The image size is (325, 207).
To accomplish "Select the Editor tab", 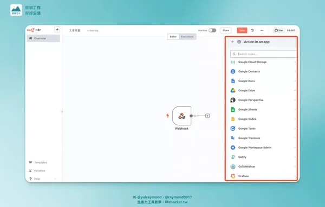I will [173, 37].
